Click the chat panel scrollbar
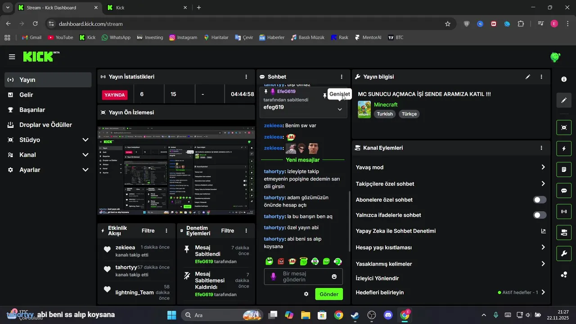Image resolution: width=576 pixels, height=324 pixels. click(x=349, y=221)
